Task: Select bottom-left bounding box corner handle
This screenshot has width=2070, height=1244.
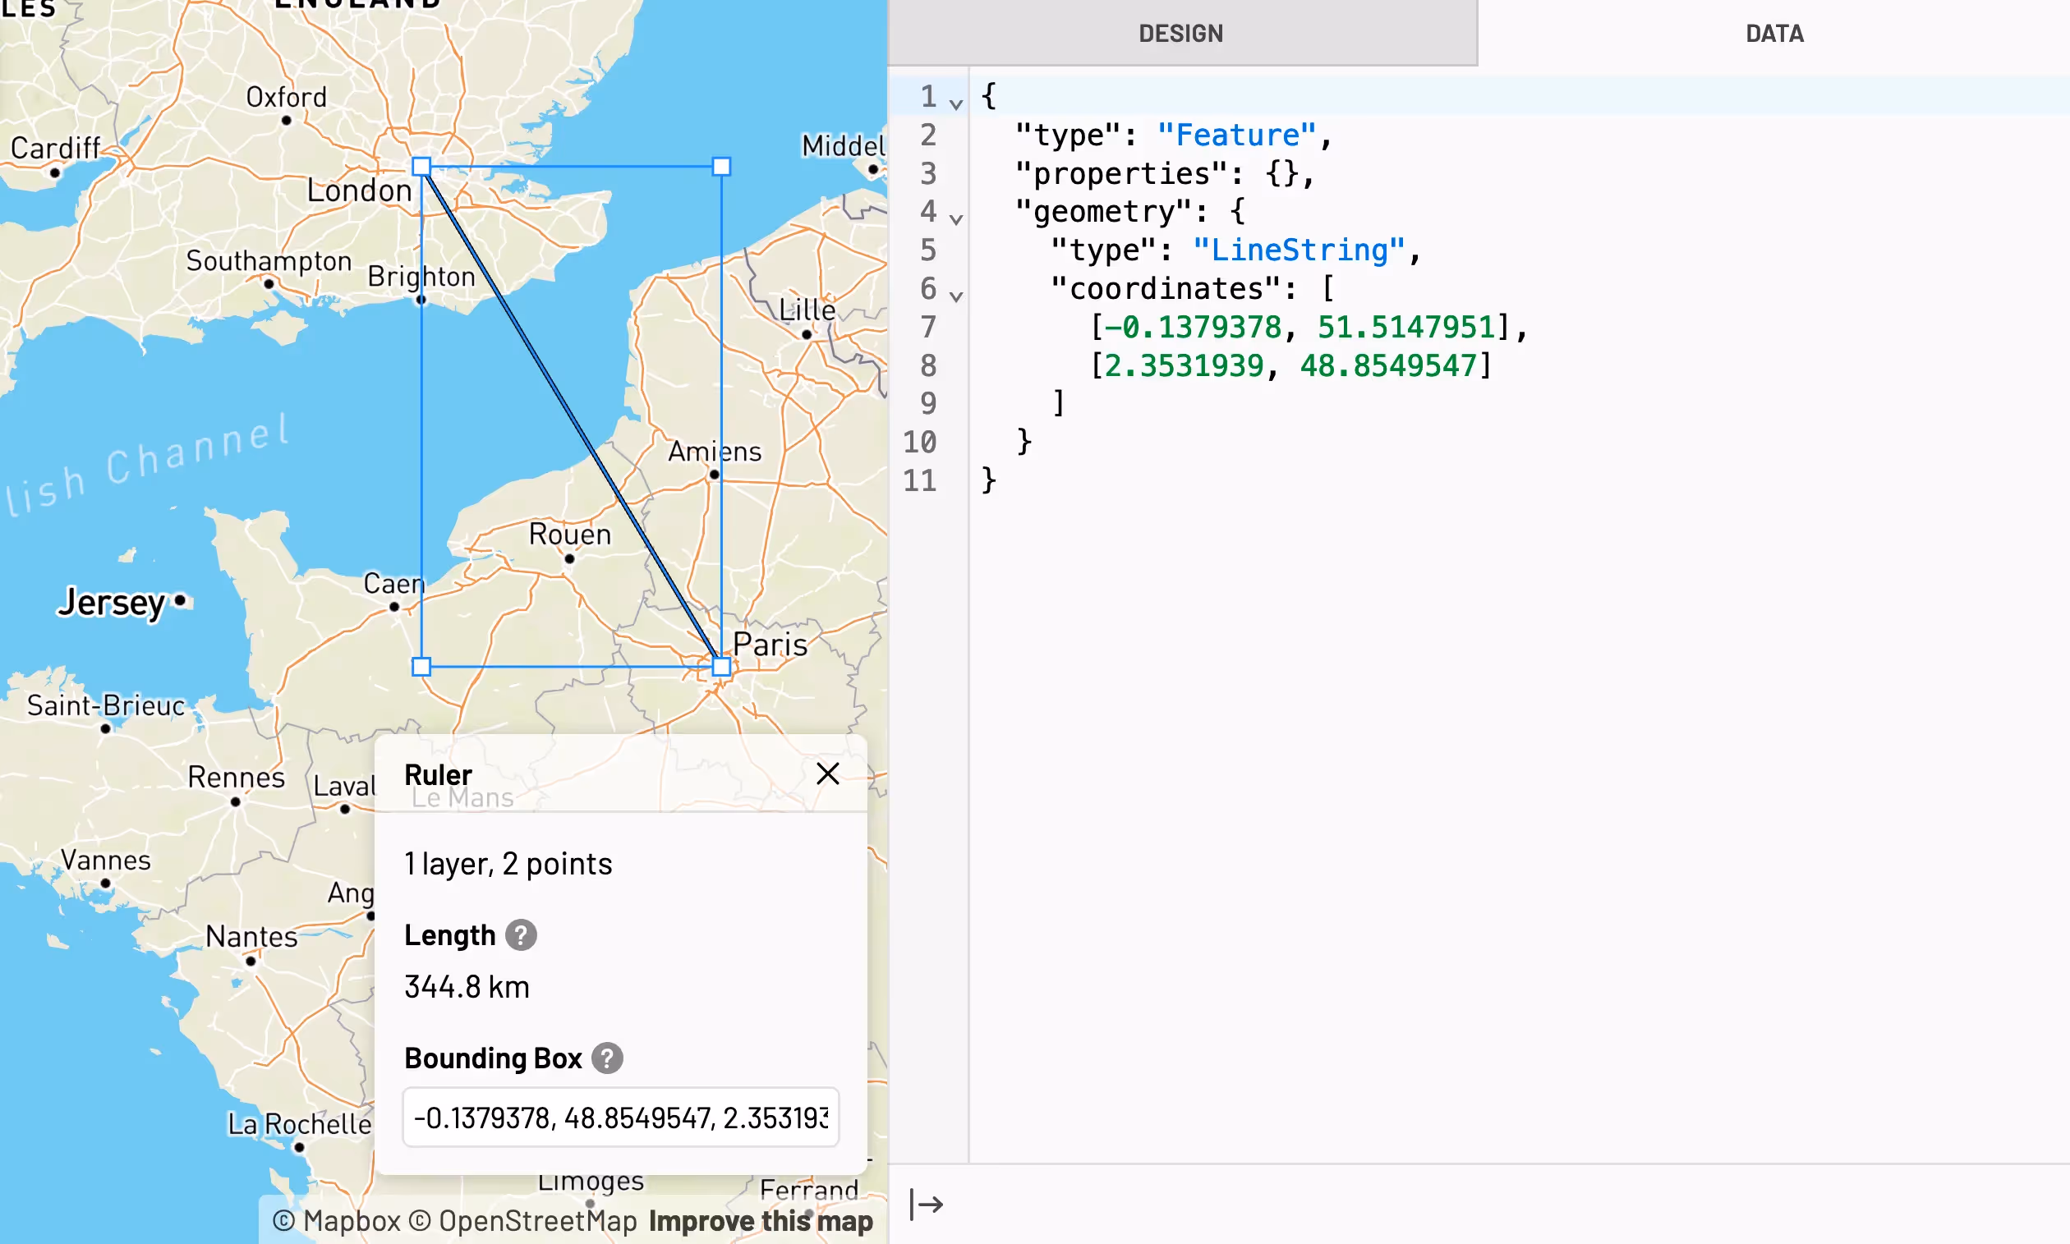Action: (x=421, y=667)
